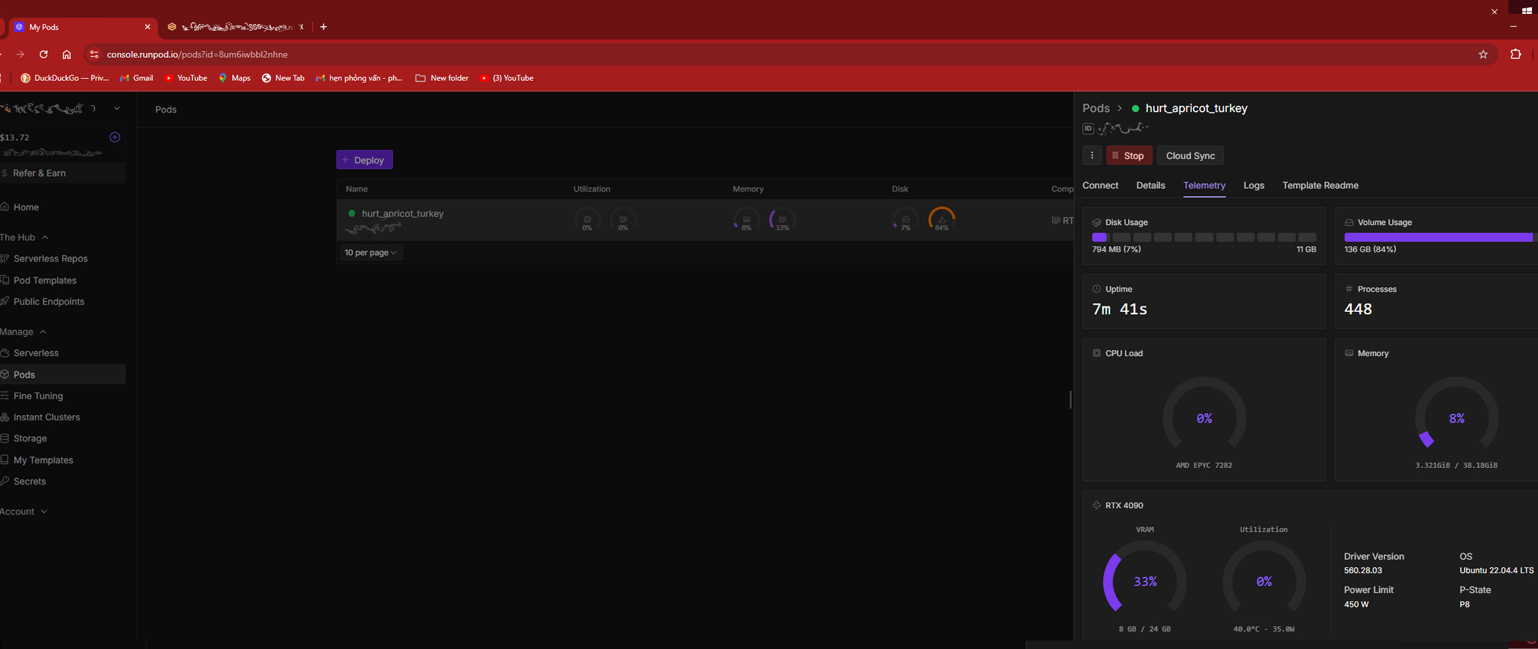
Task: Click the 84% disk gauge in pod row
Action: pyautogui.click(x=941, y=221)
